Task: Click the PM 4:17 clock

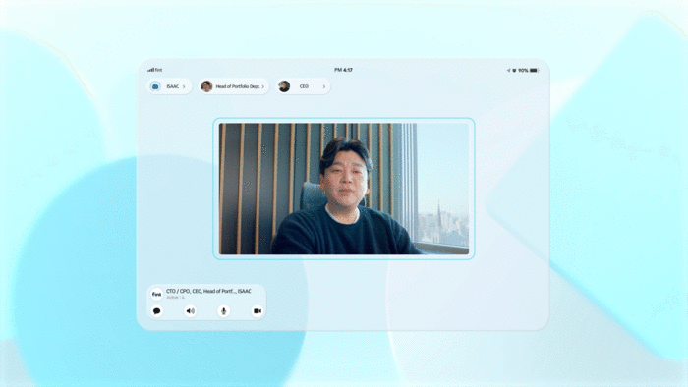Action: click(x=343, y=70)
